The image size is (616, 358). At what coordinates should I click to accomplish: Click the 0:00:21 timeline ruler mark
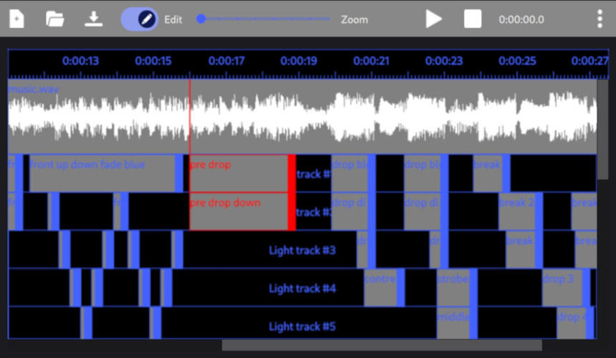[371, 62]
